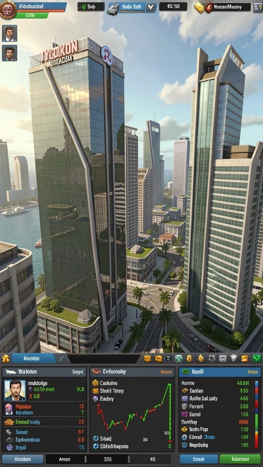Click the gold bars money icon
Viewport: 263px width, 467px height.
[x=199, y=7]
